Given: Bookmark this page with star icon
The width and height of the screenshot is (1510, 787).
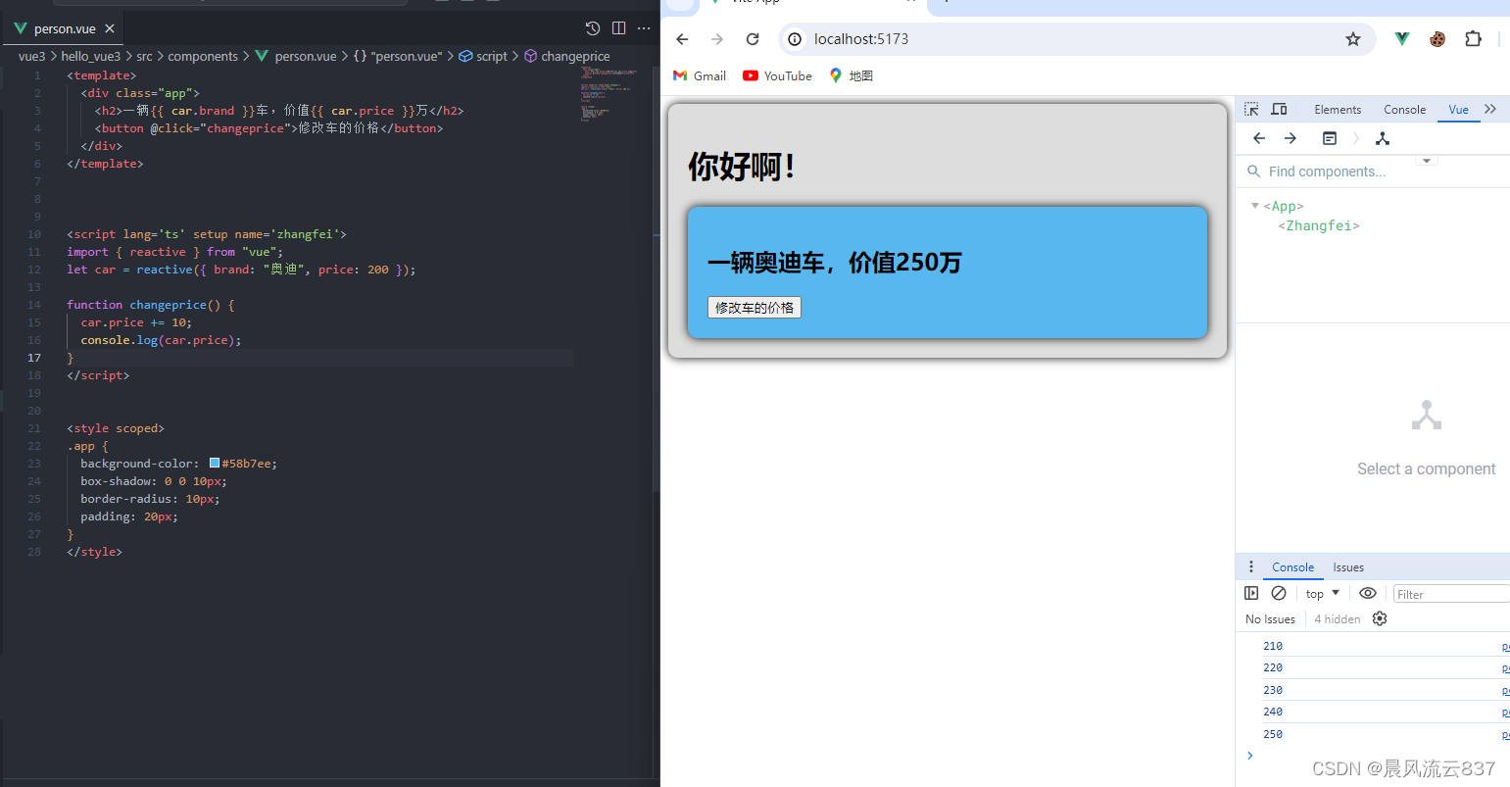Looking at the screenshot, I should point(1353,39).
